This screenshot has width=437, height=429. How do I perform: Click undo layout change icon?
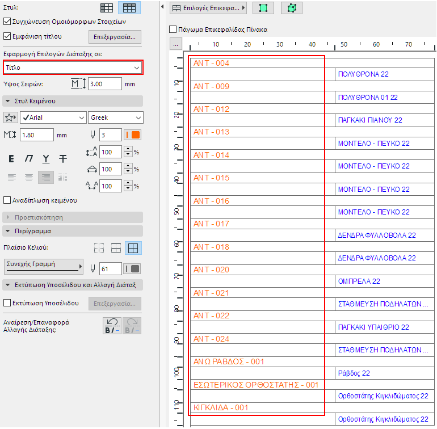click(x=112, y=326)
